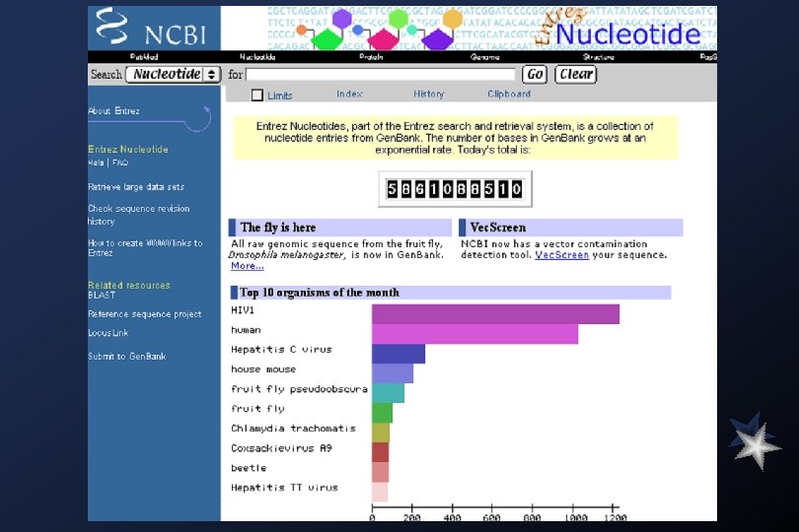Select 'human' organism label
This screenshot has height=532, width=799.
tap(246, 330)
